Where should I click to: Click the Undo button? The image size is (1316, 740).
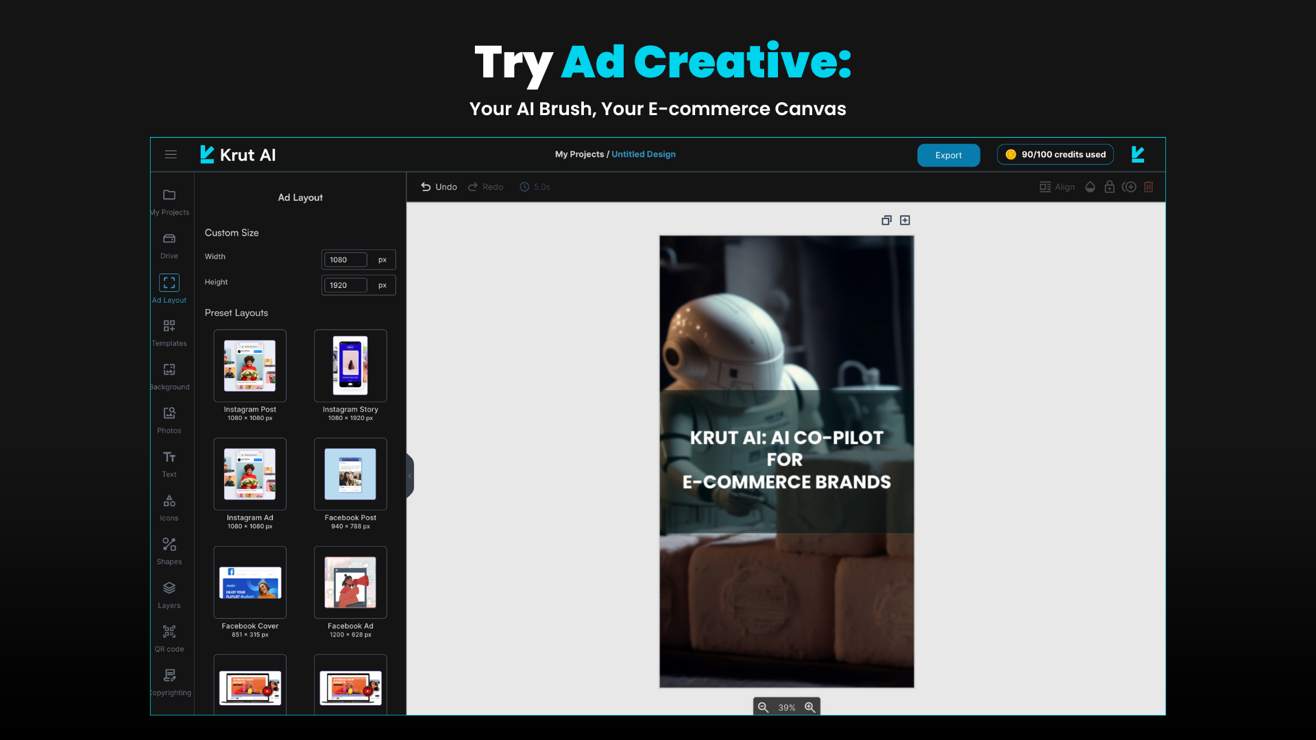(x=439, y=187)
